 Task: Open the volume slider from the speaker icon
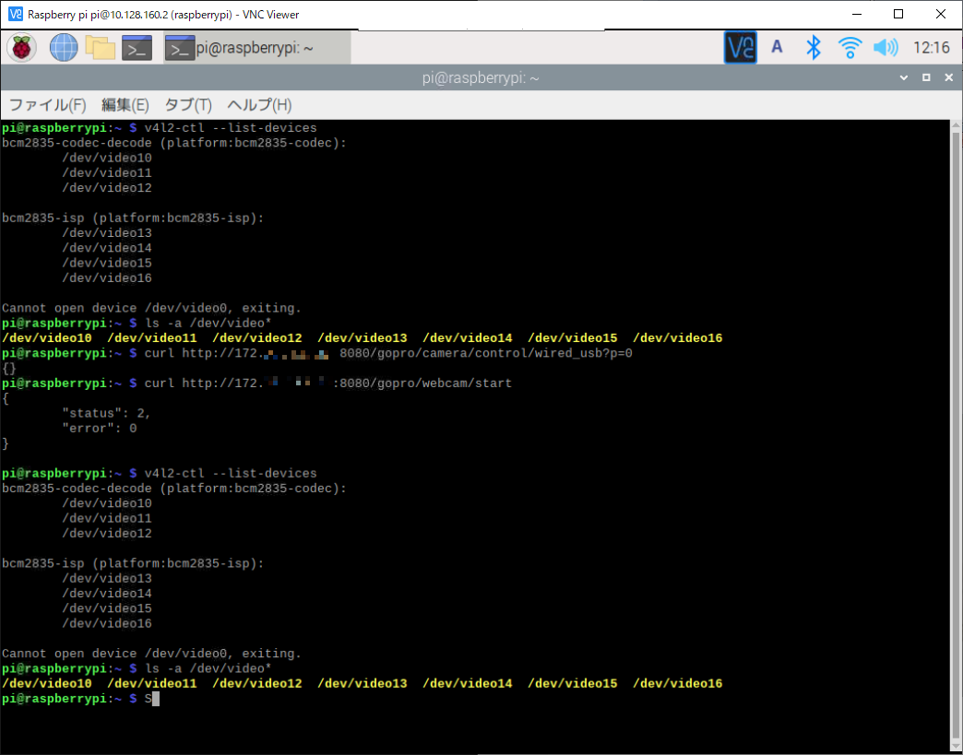[x=885, y=47]
